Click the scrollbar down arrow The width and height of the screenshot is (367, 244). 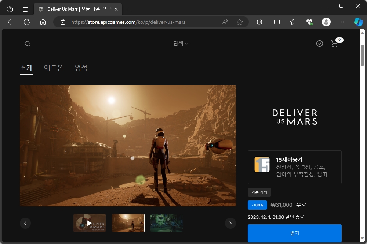362,238
